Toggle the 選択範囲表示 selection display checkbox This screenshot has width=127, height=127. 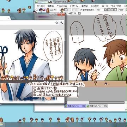[x=81, y=10]
